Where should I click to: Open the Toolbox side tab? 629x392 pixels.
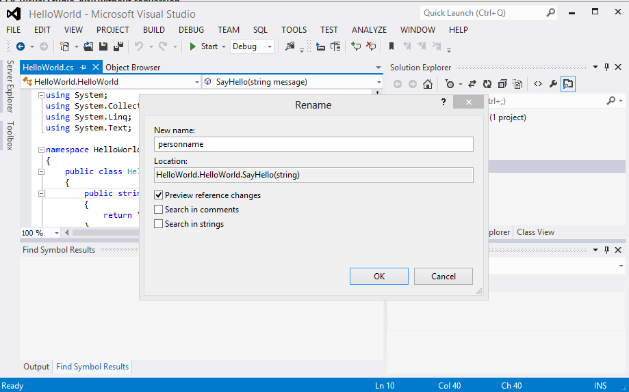(x=10, y=136)
